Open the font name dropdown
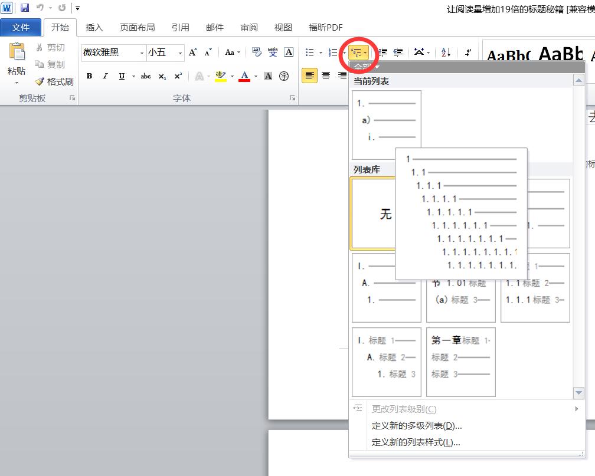This screenshot has width=595, height=476. (x=142, y=53)
